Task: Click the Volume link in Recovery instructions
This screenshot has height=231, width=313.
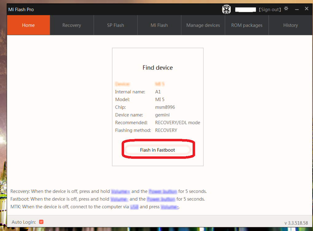Action: (120, 191)
